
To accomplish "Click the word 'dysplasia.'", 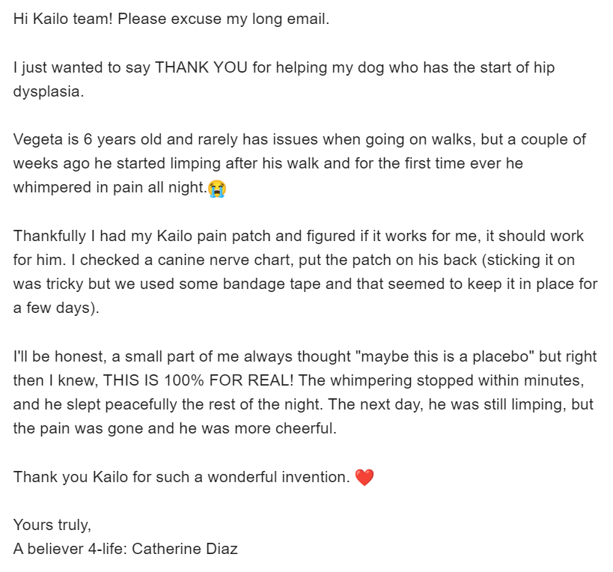I will [49, 92].
